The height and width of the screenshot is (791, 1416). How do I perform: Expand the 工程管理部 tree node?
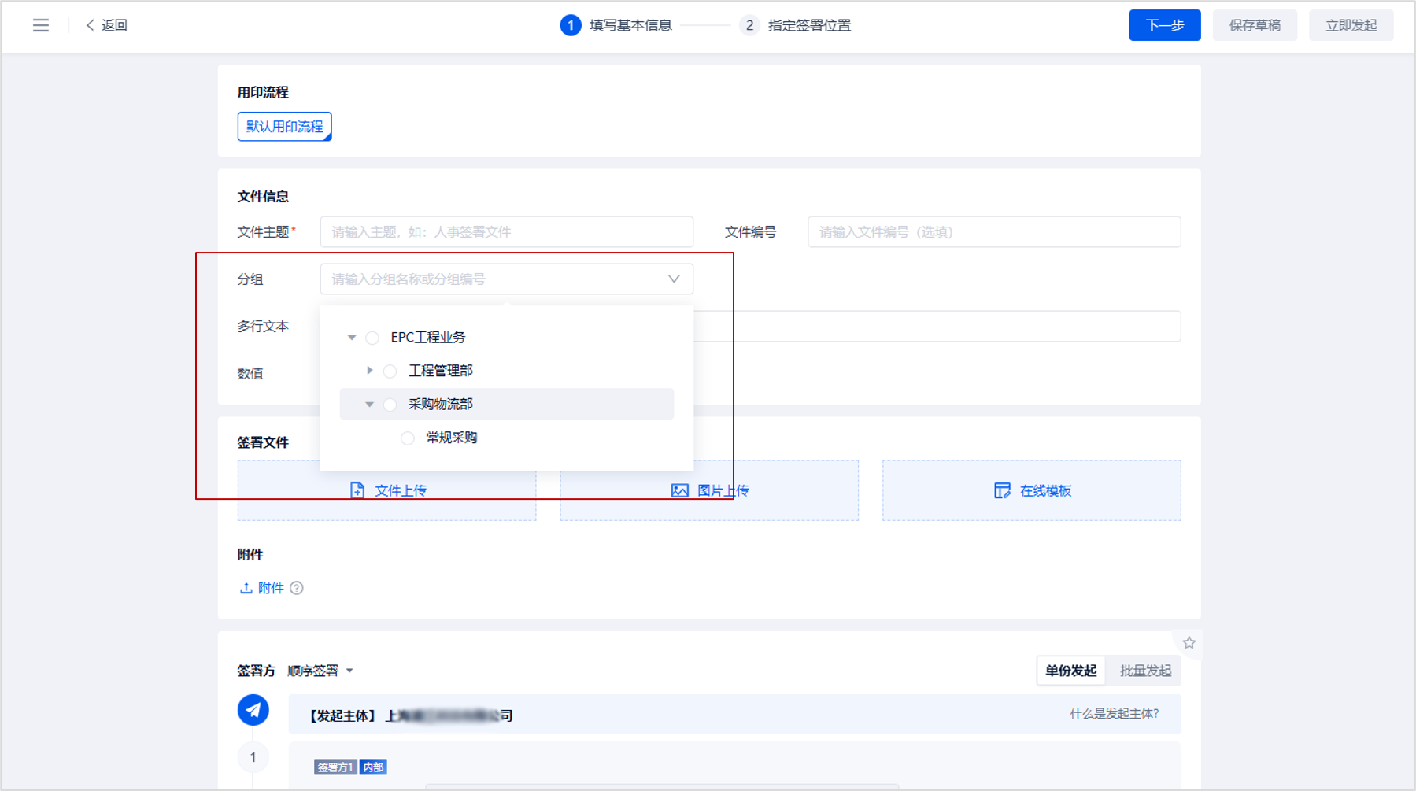pyautogui.click(x=369, y=371)
